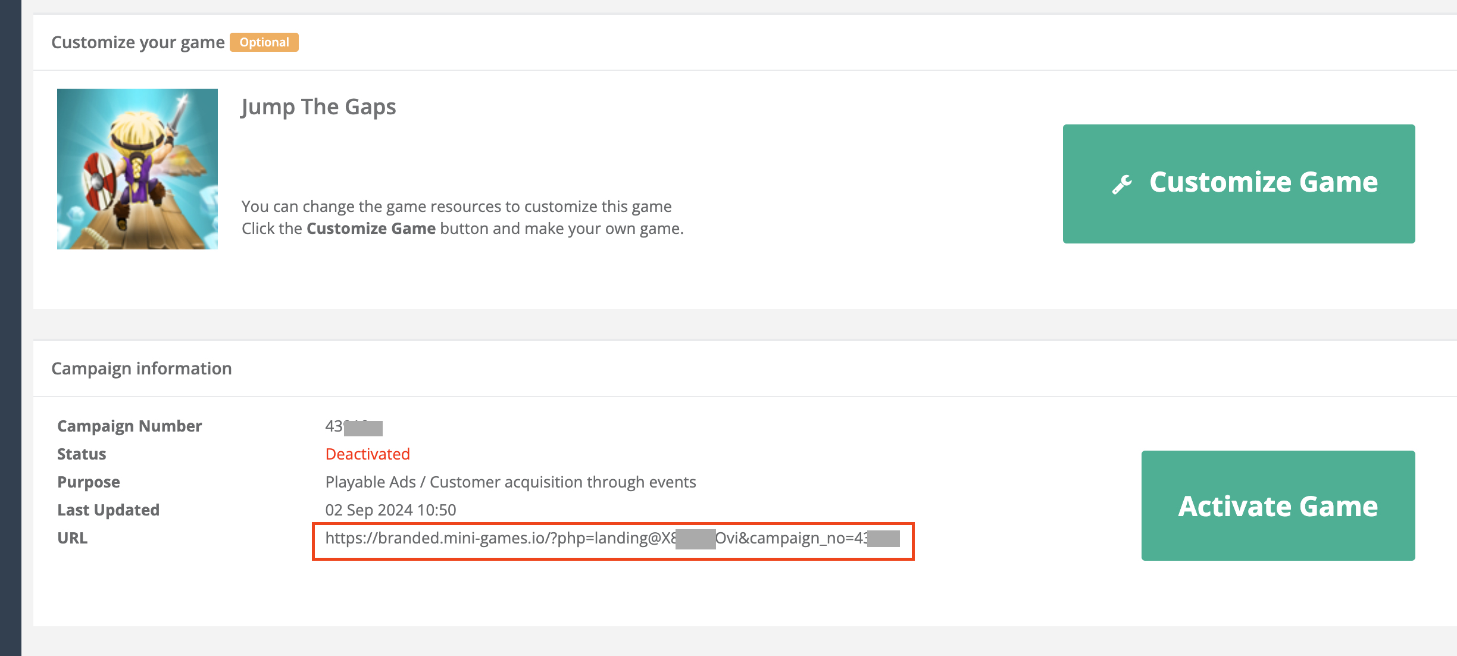The width and height of the screenshot is (1457, 656).
Task: Click the bold Customize Game text in description
Action: [371, 229]
